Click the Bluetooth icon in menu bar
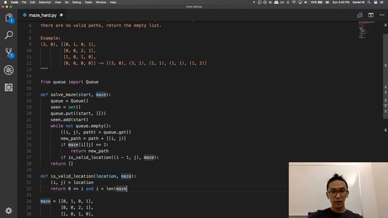This screenshot has height=218, width=388. 288,2
